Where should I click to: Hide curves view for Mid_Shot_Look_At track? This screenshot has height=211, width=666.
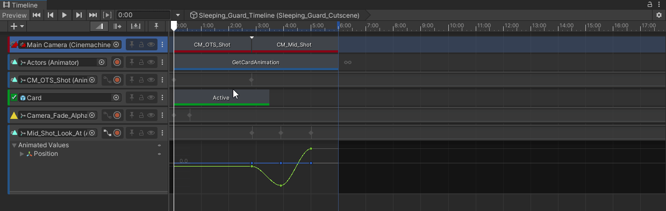(x=107, y=133)
